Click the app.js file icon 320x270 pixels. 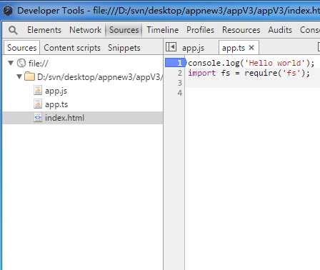pyautogui.click(x=38, y=91)
